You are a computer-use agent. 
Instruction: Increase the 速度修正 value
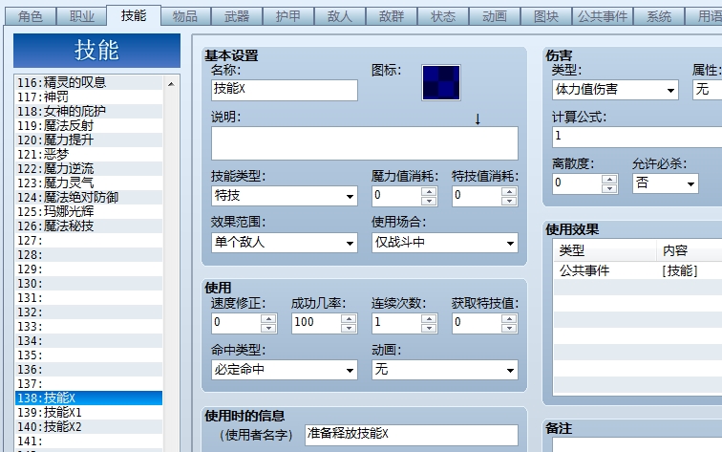coord(268,319)
